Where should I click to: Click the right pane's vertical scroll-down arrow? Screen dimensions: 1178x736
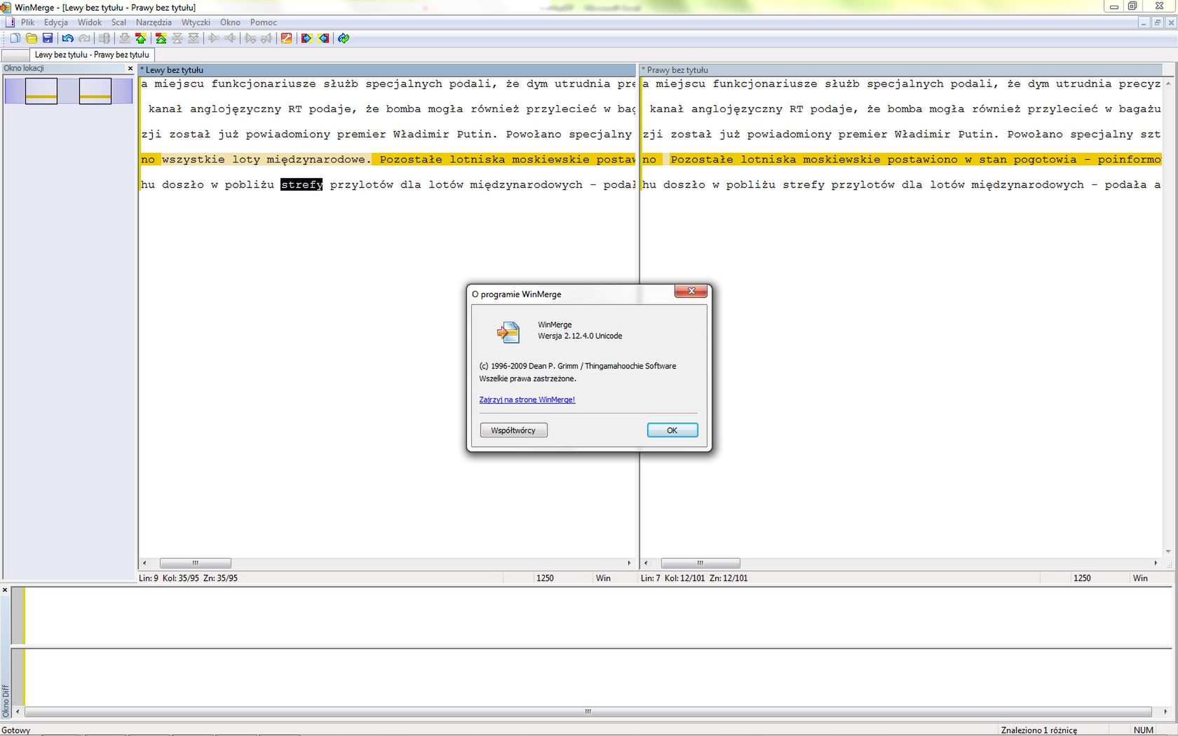pos(1167,552)
